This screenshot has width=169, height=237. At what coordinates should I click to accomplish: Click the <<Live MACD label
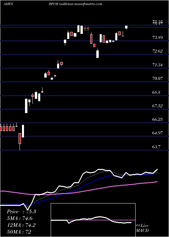tap(142, 228)
